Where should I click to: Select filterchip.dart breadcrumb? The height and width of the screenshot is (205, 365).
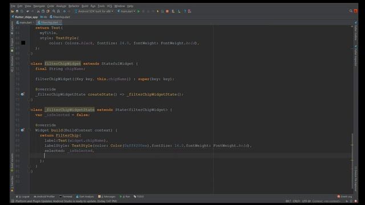click(x=60, y=17)
